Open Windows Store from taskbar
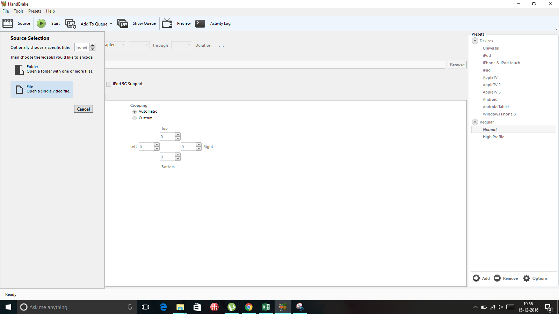The width and height of the screenshot is (559, 314). point(197,307)
